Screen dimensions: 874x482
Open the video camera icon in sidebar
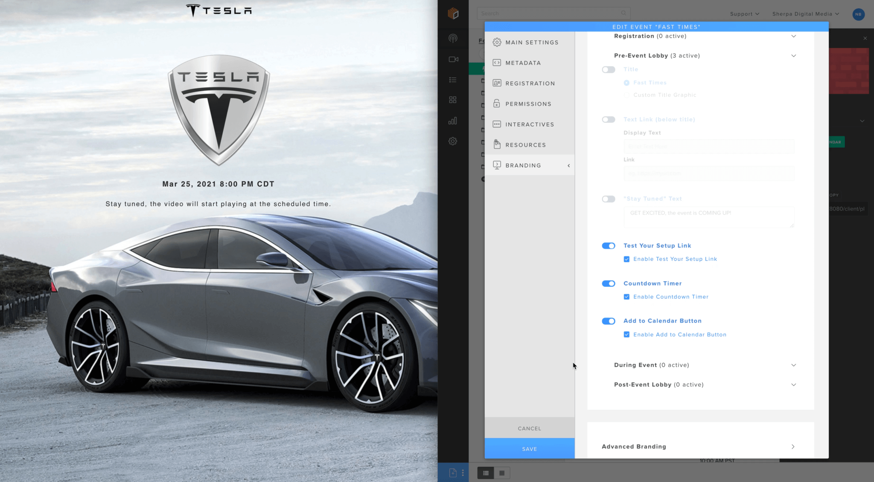click(453, 59)
